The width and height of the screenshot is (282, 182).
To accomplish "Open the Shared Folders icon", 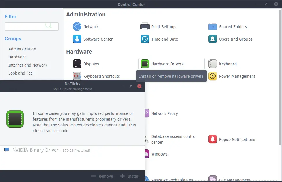I will [x=212, y=26].
